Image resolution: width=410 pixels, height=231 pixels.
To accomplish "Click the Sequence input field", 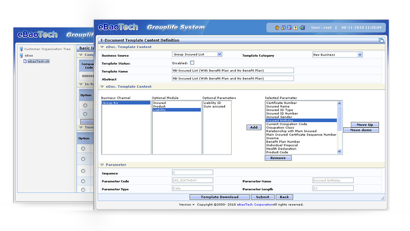I will point(193,172).
